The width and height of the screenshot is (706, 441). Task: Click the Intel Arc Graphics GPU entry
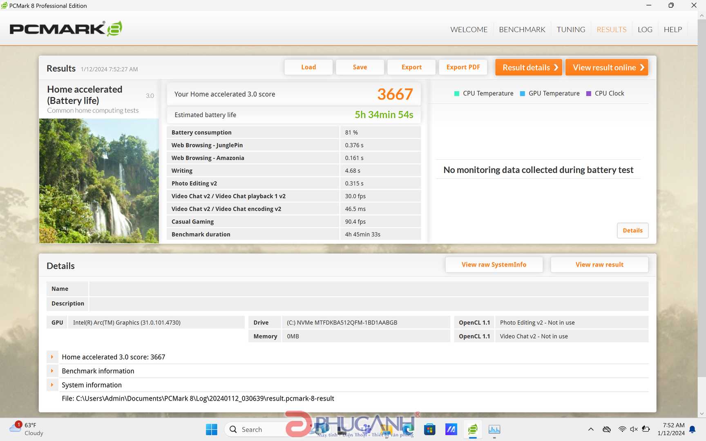[x=156, y=323]
